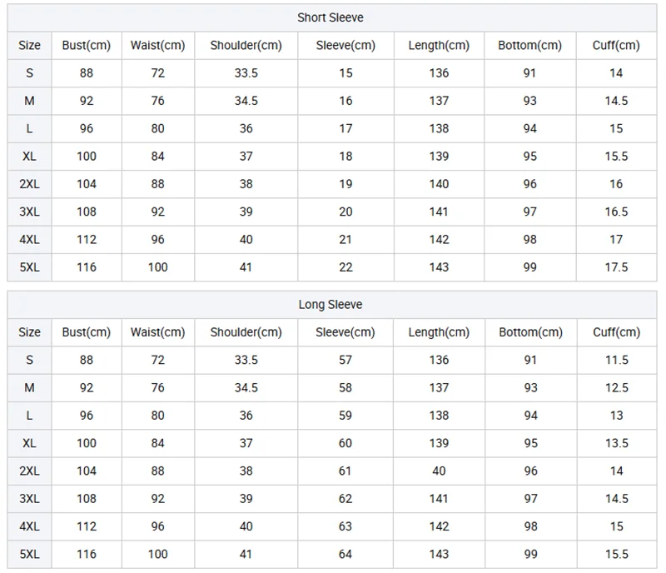This screenshot has height=573, width=666.
Task: Click Short Sleeve size S row label
Action: (x=29, y=73)
